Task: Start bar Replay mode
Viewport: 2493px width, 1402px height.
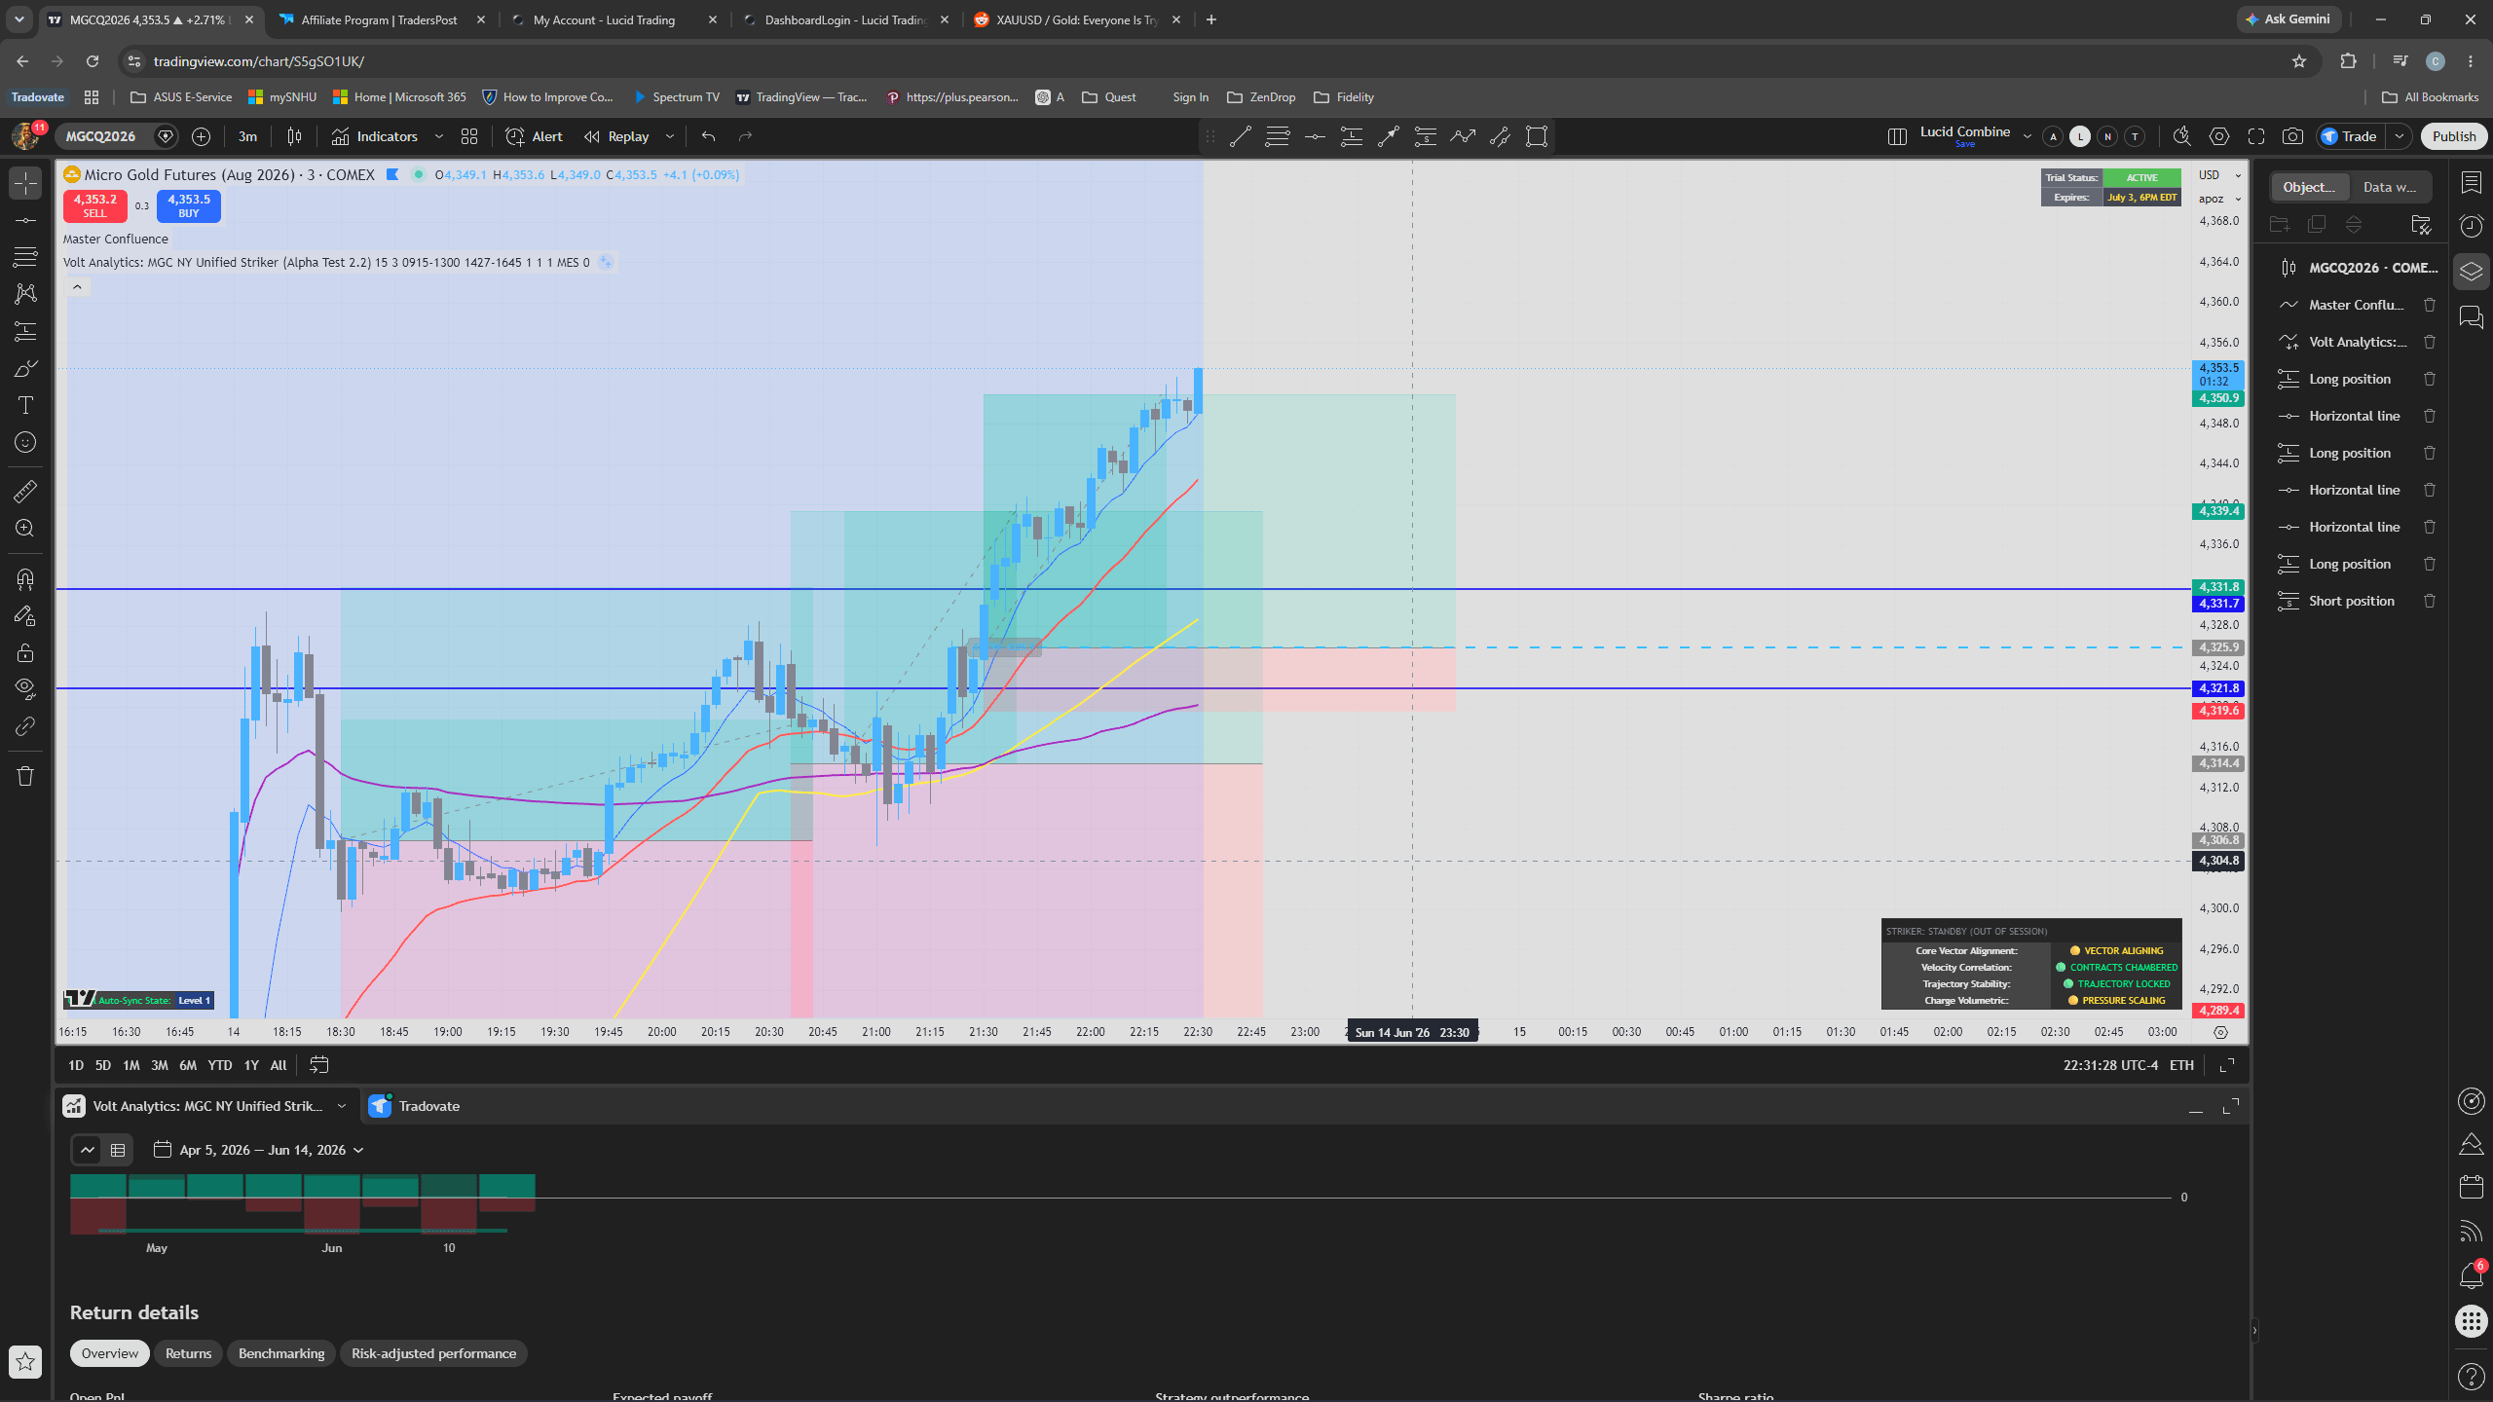Action: point(617,136)
